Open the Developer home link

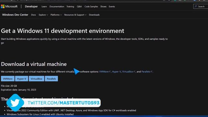click(x=31, y=6)
